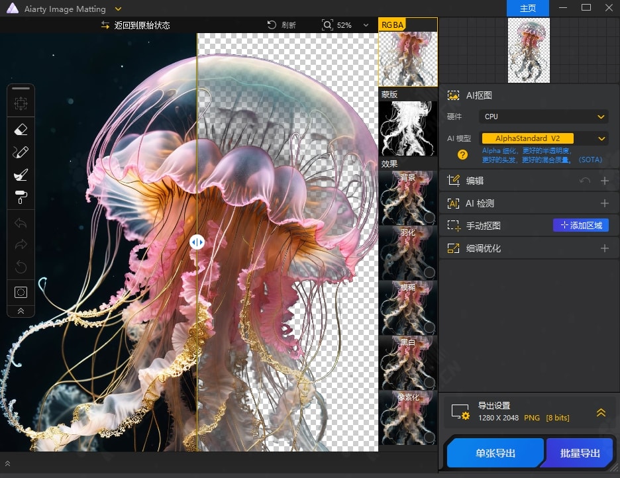
Task: Open the 硬件 CPU hardware dropdown
Action: point(544,117)
